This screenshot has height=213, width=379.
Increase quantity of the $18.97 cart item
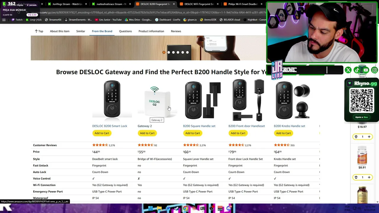click(x=369, y=137)
